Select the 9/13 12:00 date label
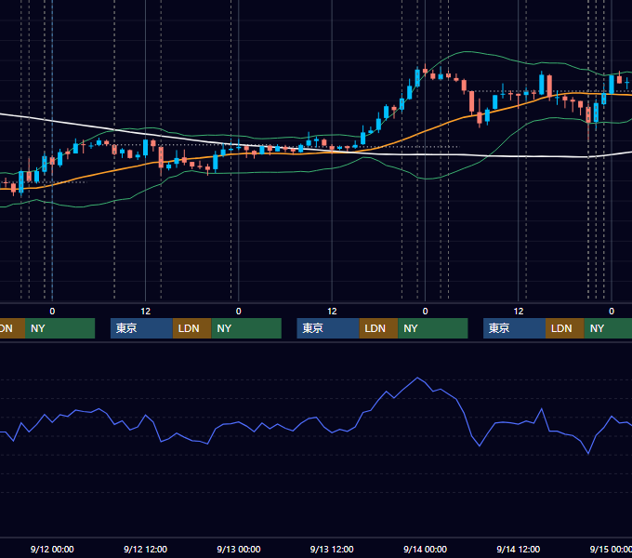 (x=332, y=549)
